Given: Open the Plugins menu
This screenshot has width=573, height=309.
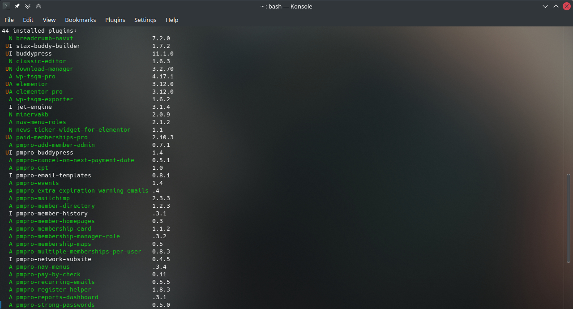Looking at the screenshot, I should [115, 20].
